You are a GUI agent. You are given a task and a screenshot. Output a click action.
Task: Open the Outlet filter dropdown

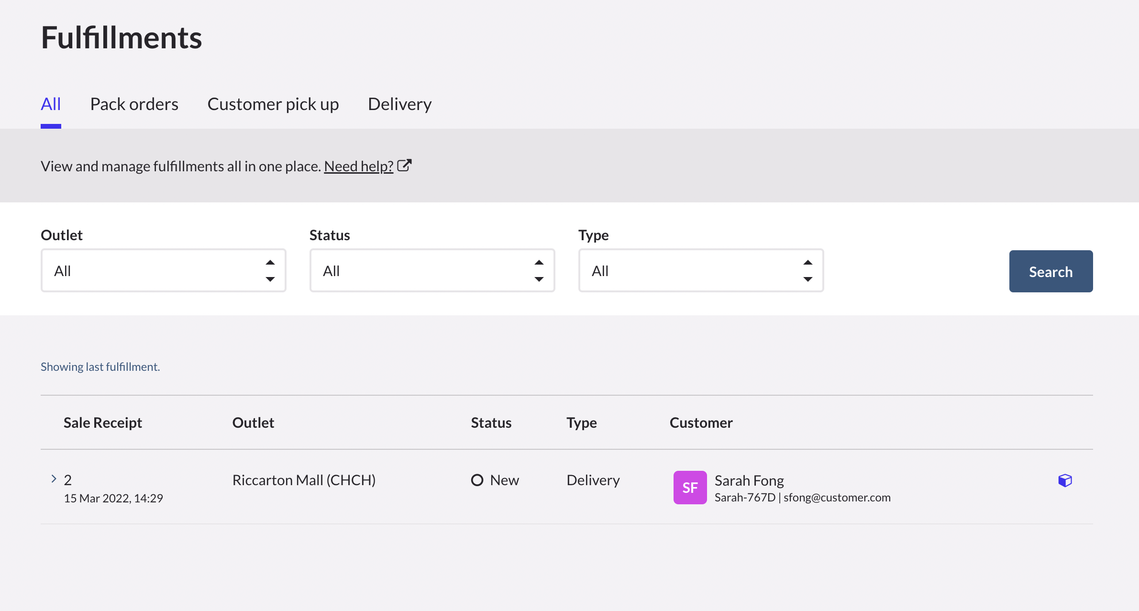coord(164,271)
